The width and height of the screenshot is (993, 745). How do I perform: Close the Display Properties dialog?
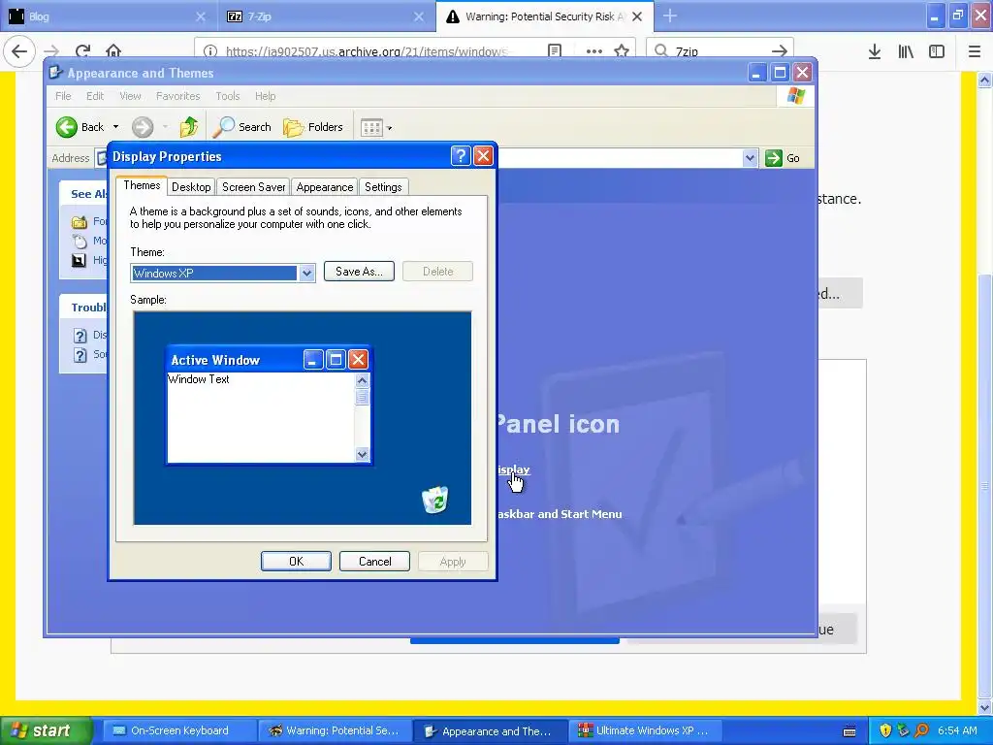tap(483, 156)
